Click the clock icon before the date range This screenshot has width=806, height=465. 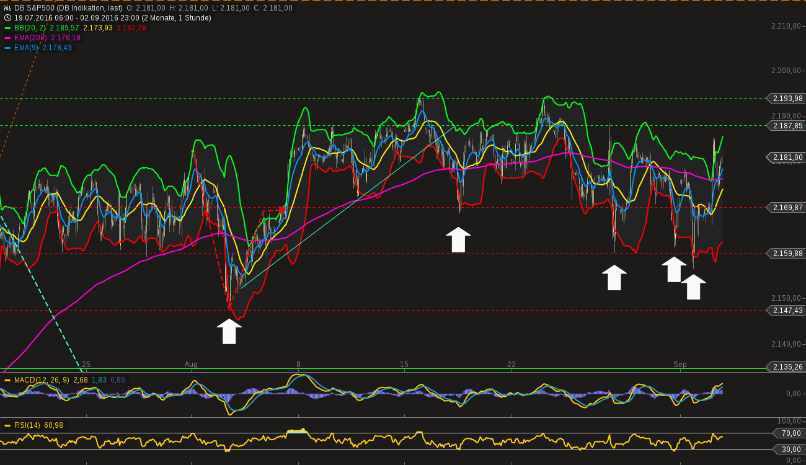(7, 18)
